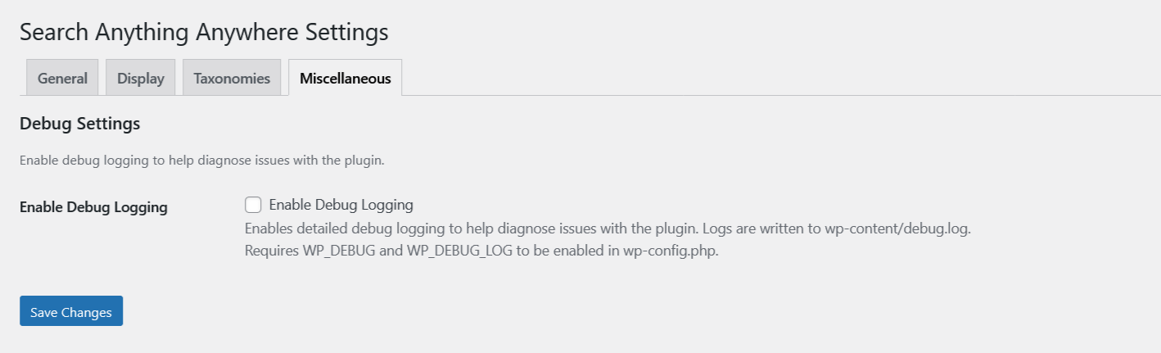Click the wp-config.php filename text
1161x353 pixels.
671,251
